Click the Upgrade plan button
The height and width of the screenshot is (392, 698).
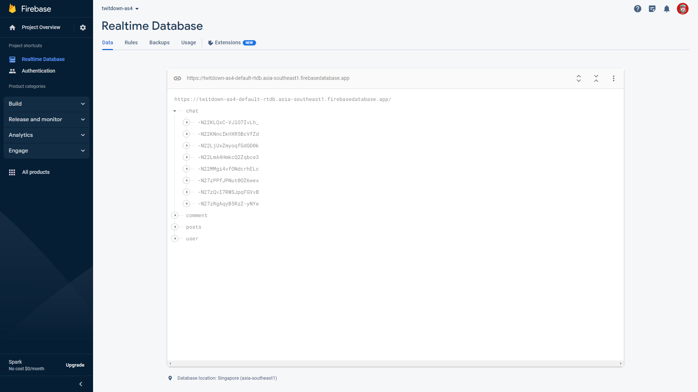75,365
